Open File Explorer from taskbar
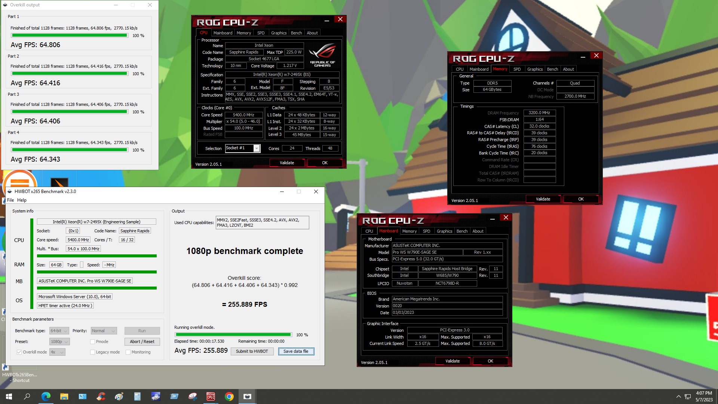 click(64, 397)
